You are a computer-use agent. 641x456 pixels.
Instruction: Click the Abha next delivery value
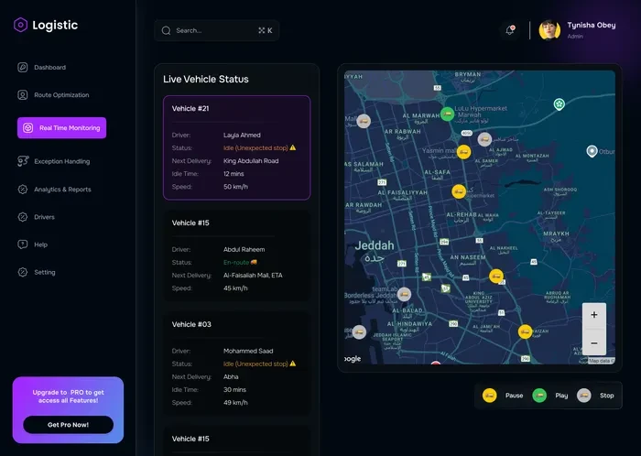231,376
